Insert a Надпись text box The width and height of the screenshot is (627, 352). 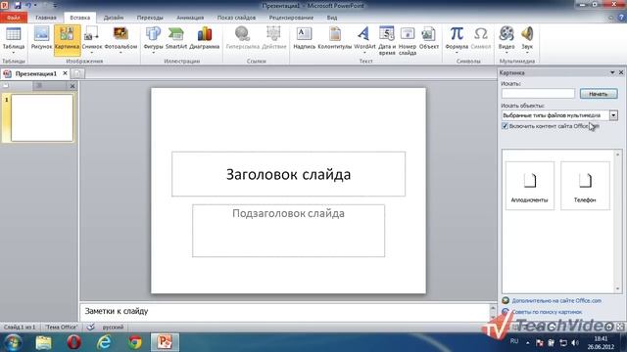[x=304, y=39]
